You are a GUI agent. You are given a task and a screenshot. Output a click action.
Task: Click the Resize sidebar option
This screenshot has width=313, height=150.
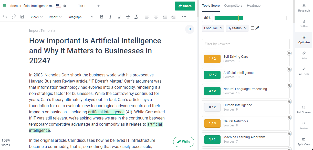click(x=304, y=125)
